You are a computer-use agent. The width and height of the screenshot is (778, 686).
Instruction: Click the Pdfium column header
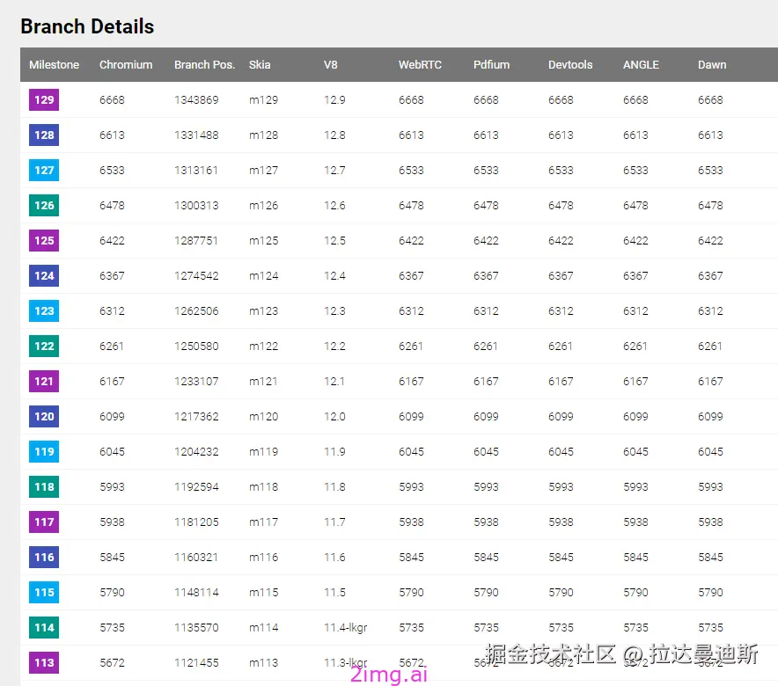491,65
